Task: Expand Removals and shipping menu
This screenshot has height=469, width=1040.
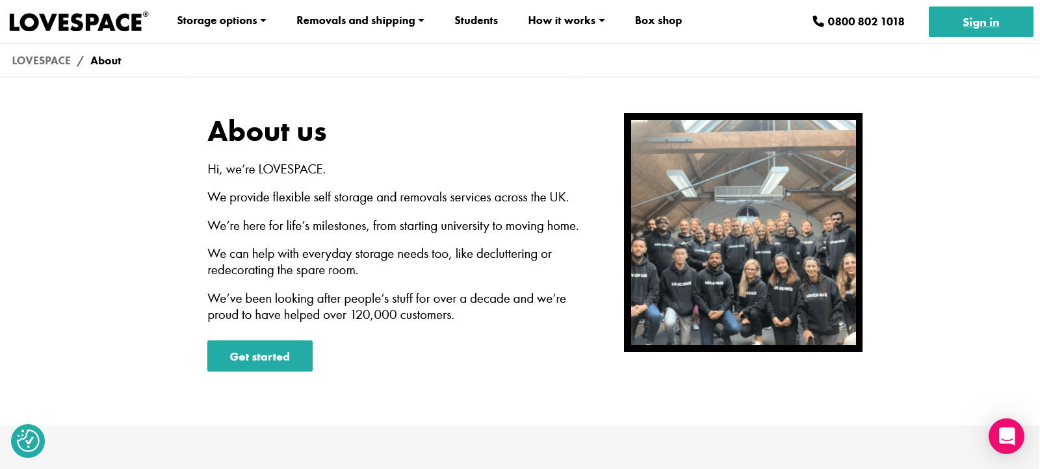Action: coord(355,21)
